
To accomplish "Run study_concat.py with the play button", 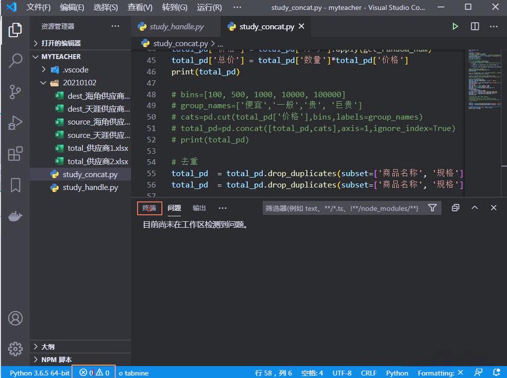I will 455,26.
